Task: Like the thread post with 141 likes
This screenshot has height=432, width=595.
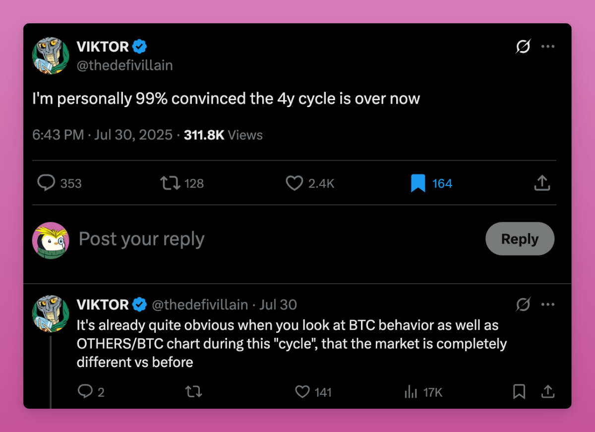Action: pos(302,392)
